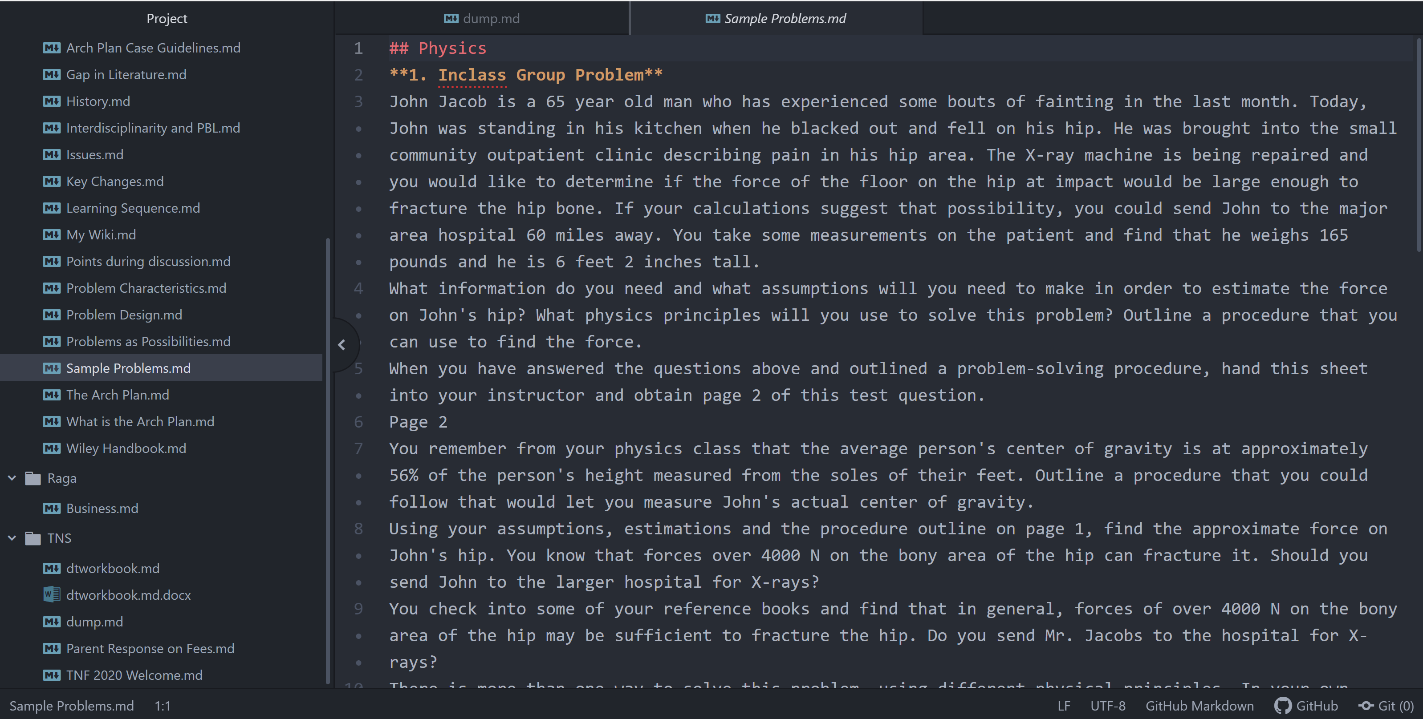This screenshot has height=719, width=1423.
Task: Click the markdown icon beside History.md
Action: point(51,101)
